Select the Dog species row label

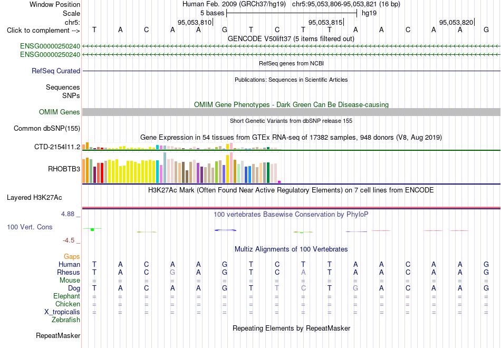pos(74,288)
